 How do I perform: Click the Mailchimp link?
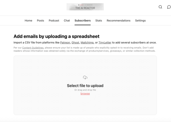pyautogui.click(x=87, y=42)
